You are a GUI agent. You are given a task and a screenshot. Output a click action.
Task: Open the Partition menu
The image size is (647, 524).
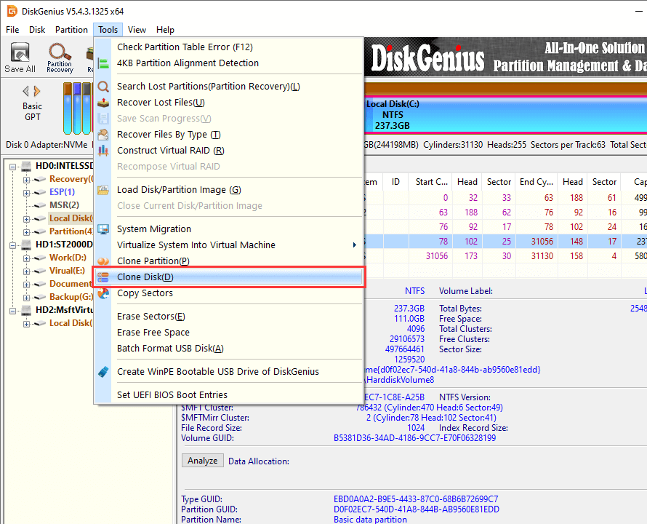[71, 30]
